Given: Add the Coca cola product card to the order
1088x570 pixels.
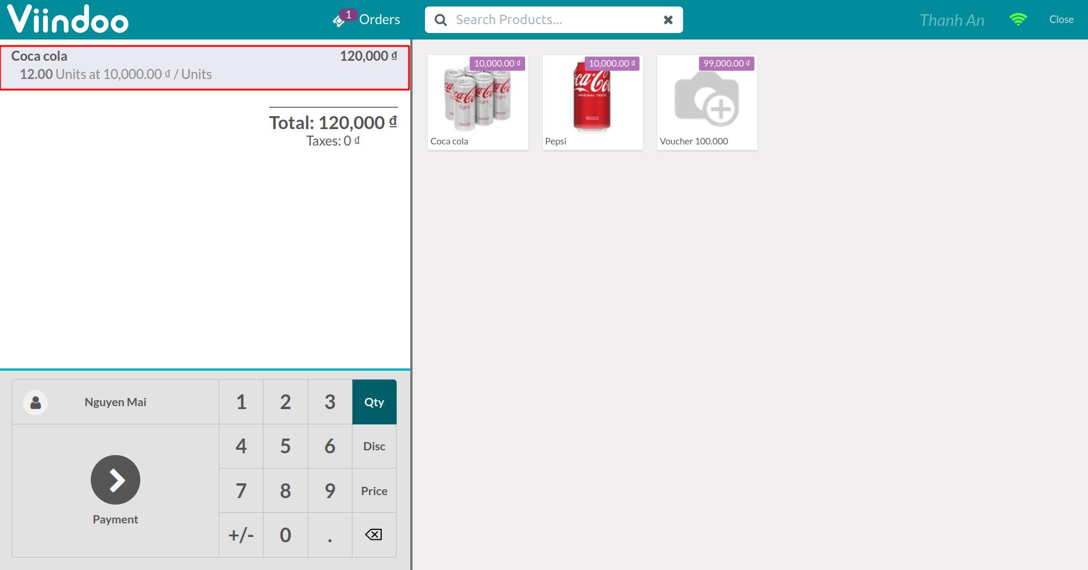Looking at the screenshot, I should pos(477,103).
